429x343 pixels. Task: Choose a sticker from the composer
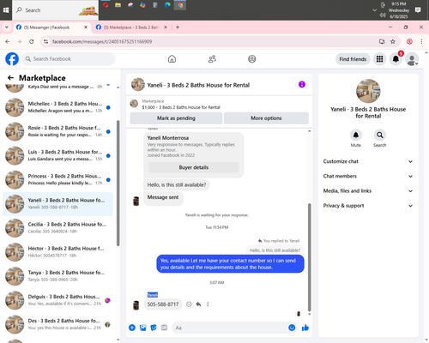click(154, 328)
